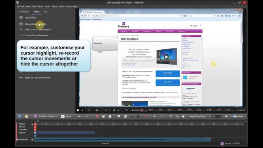Click the Objects track label

coord(22,133)
